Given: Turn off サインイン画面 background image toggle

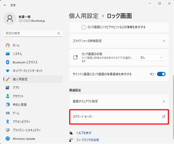Looking at the screenshot, I should tap(161, 74).
